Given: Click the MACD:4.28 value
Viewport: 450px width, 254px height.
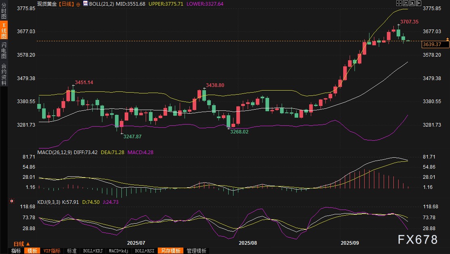Looking at the screenshot, I should click(x=140, y=152).
